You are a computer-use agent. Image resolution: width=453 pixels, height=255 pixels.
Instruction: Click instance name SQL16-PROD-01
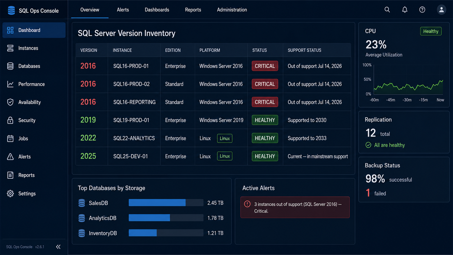click(x=131, y=66)
